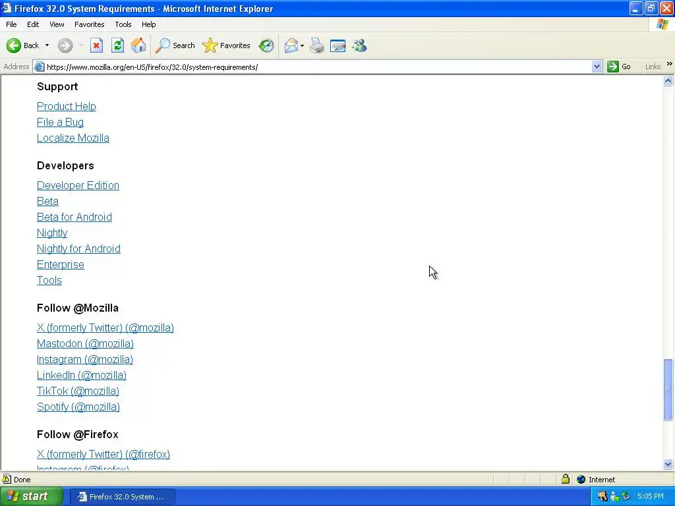Viewport: 675px width, 506px height.
Task: Open the Favorites menu
Action: (x=90, y=24)
